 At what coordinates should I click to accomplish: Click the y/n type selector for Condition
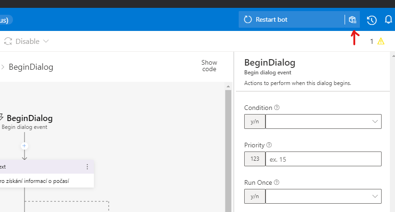point(255,121)
